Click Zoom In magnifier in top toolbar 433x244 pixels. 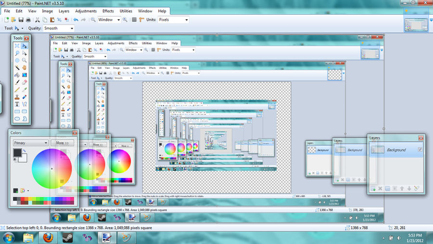pyautogui.click(x=125, y=20)
